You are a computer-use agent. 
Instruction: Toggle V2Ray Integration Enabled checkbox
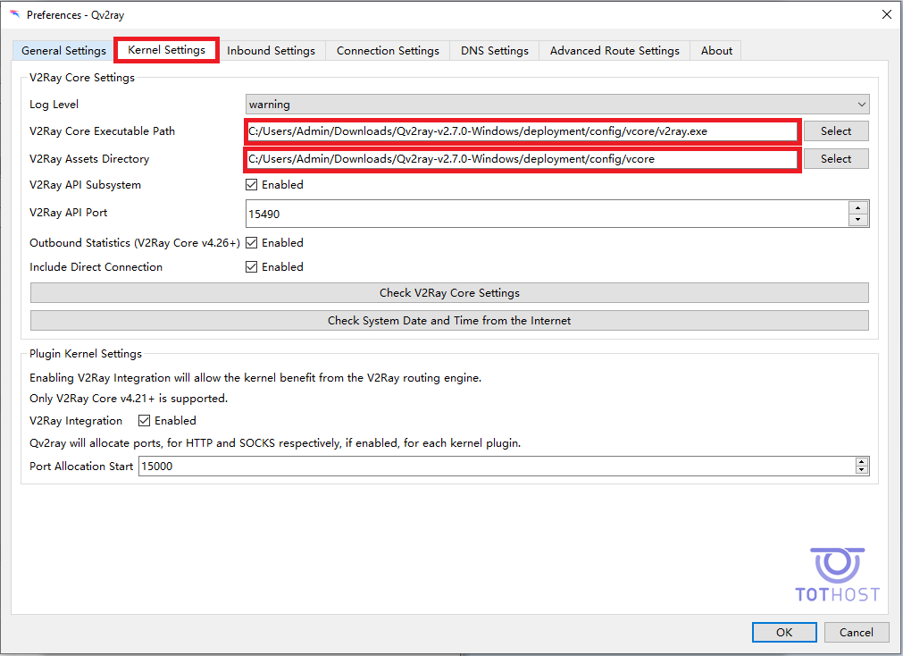coord(145,421)
